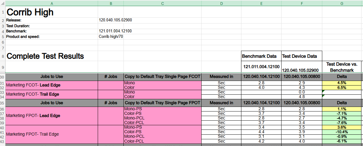This screenshot has width=363, height=146.
Task: Select the Marketing FCOT- Lead Edge cell
Action: (x=52, y=85)
